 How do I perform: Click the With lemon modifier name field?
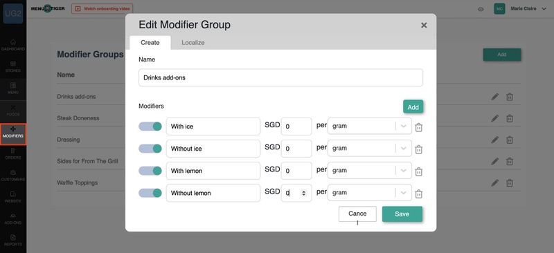pos(213,171)
